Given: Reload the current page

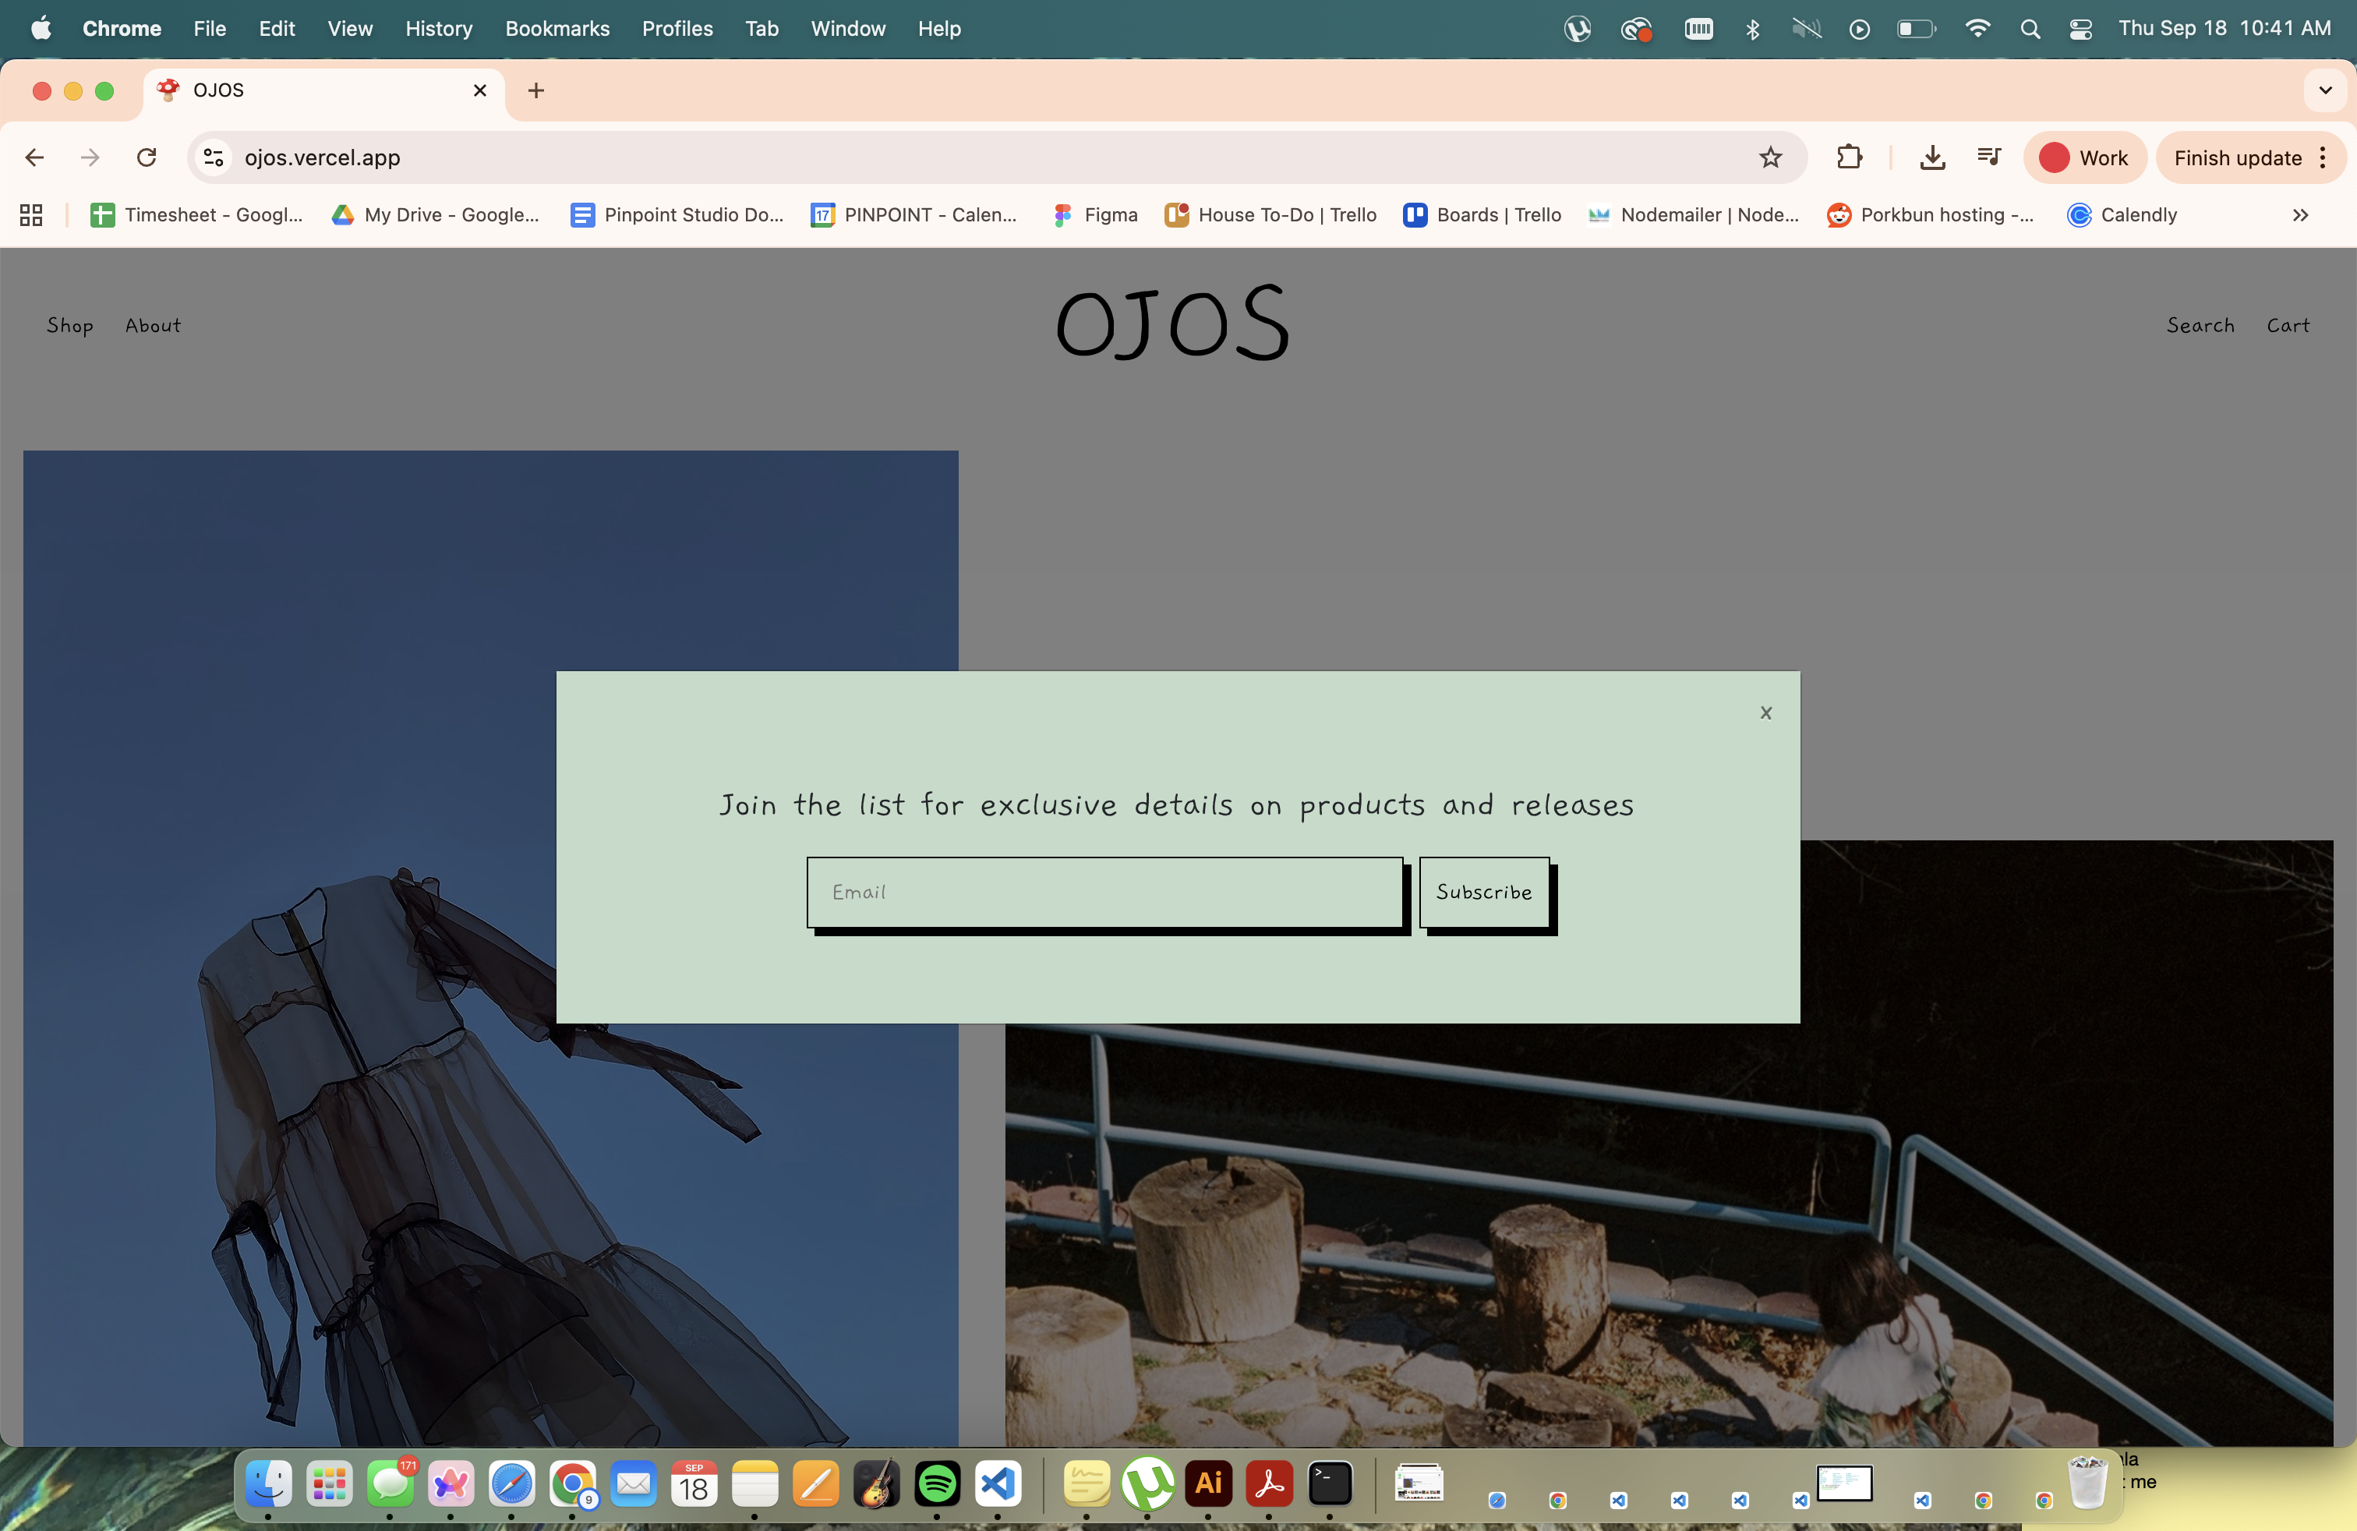Looking at the screenshot, I should point(147,157).
